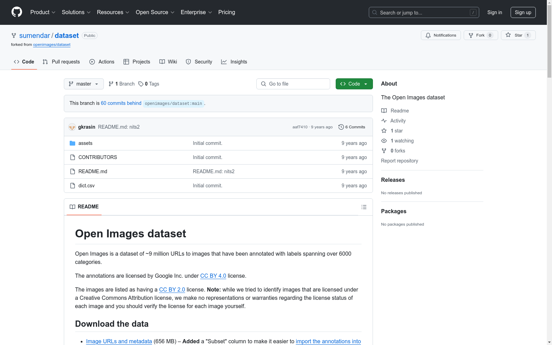The height and width of the screenshot is (345, 552).
Task: Open the README.md: nits2 commit message in header
Action: (x=119, y=127)
